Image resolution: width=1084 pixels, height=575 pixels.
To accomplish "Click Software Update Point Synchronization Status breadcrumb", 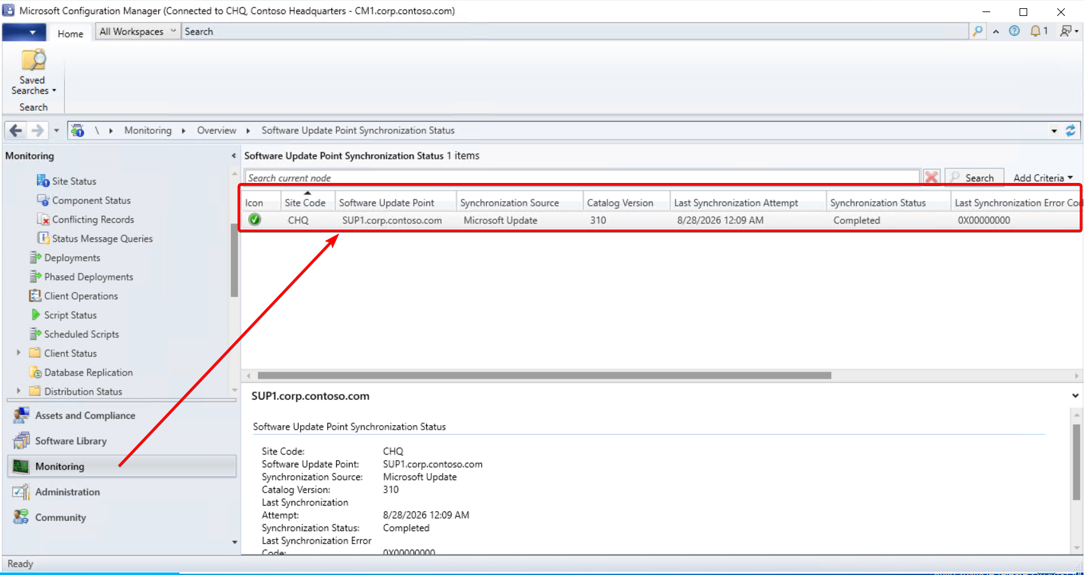I will (x=358, y=130).
